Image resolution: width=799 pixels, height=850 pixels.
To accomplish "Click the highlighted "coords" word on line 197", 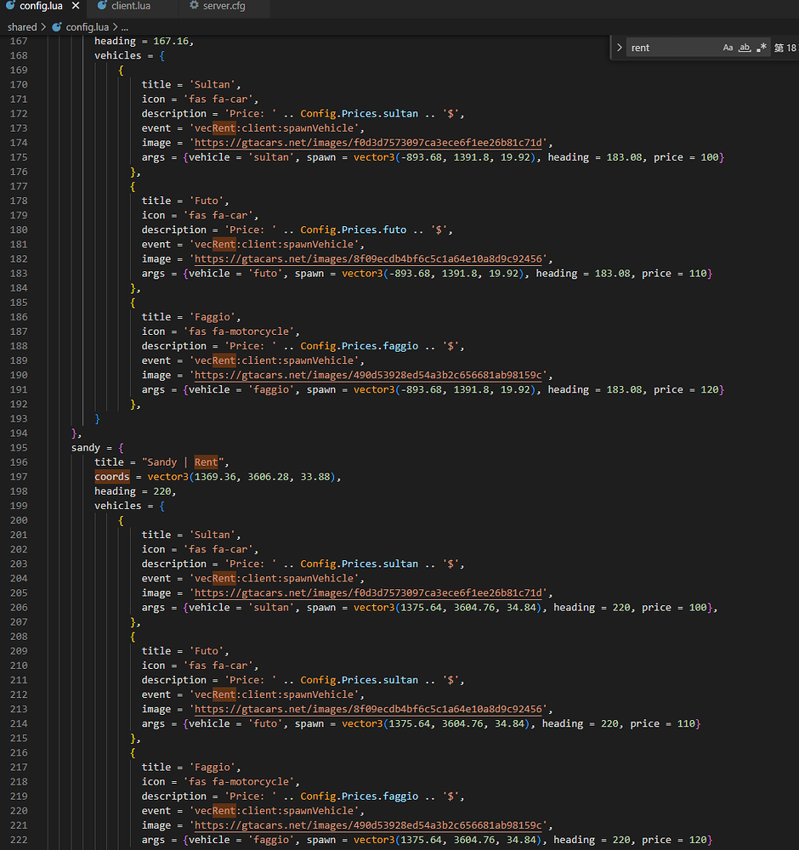I will [x=112, y=477].
